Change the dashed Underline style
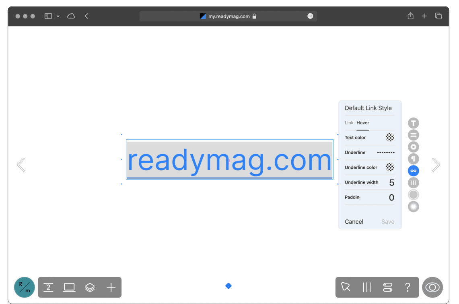The height and width of the screenshot is (304, 459). coord(385,153)
